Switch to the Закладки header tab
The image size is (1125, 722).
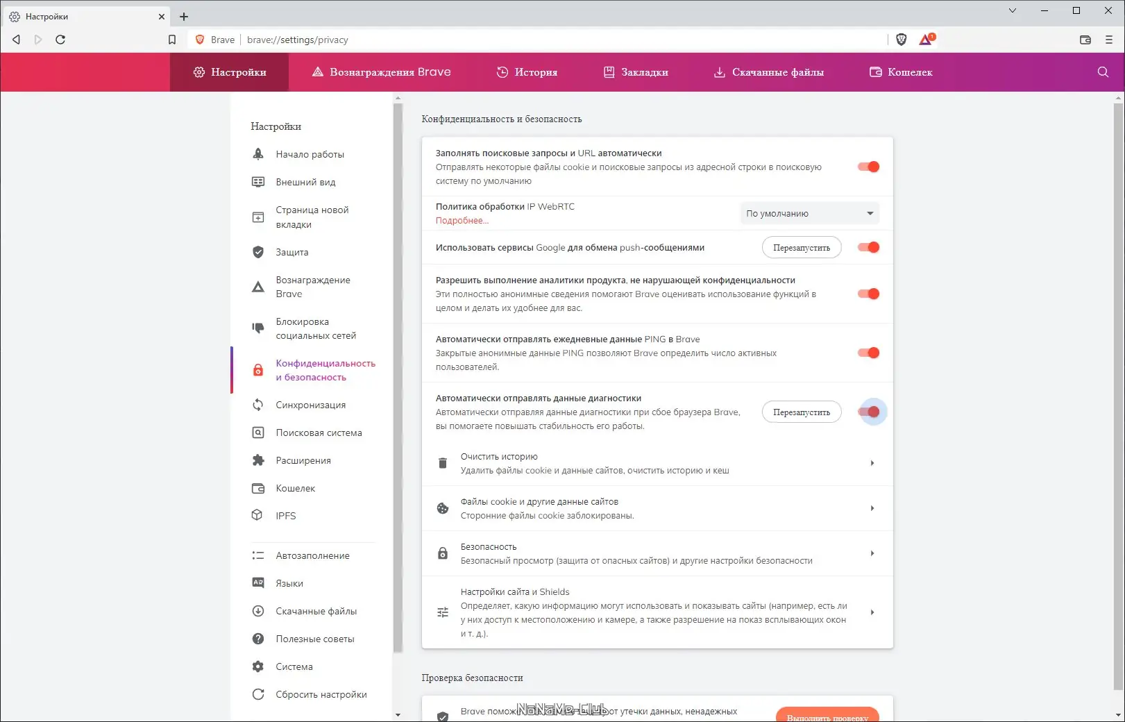[636, 72]
